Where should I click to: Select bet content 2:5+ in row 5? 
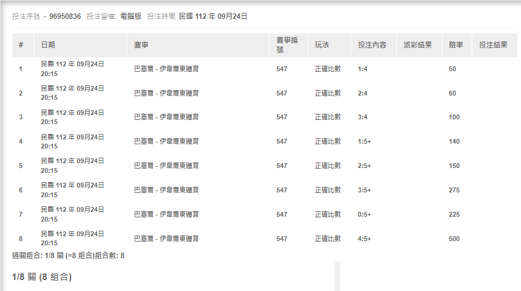coord(365,166)
